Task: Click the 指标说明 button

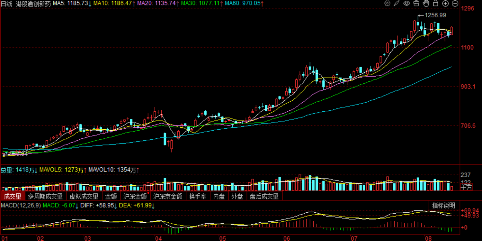Action: click(443, 206)
